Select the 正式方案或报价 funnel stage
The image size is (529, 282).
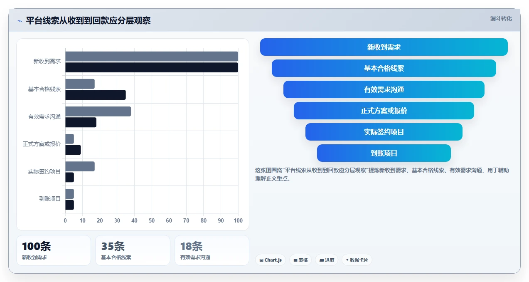[384, 111]
